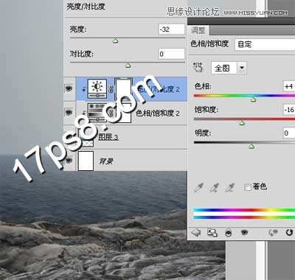Select the first eyedropper tool
The image size is (295, 280).
(198, 188)
